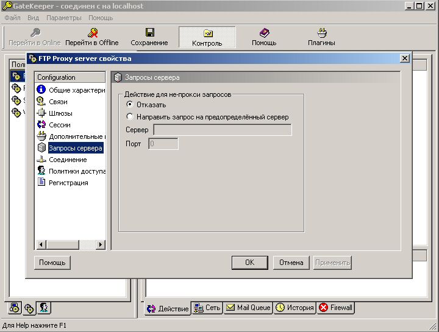Click the Запросы сервера server icon

click(41, 147)
